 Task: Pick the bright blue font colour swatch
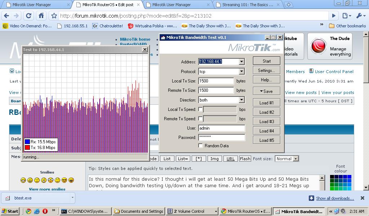point(349,177)
